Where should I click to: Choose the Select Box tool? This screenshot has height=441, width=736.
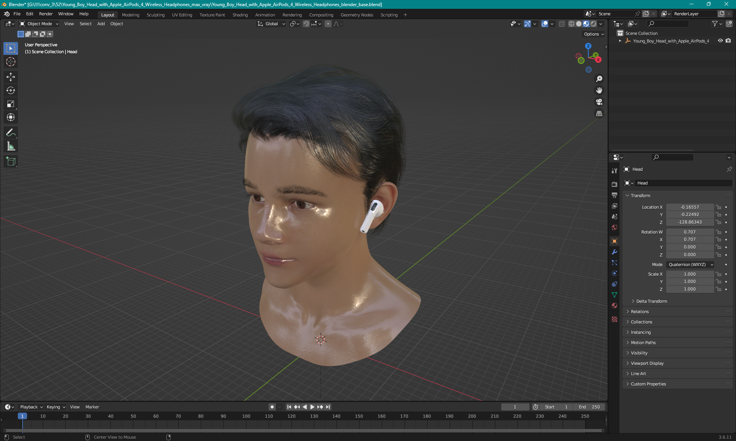(11, 48)
